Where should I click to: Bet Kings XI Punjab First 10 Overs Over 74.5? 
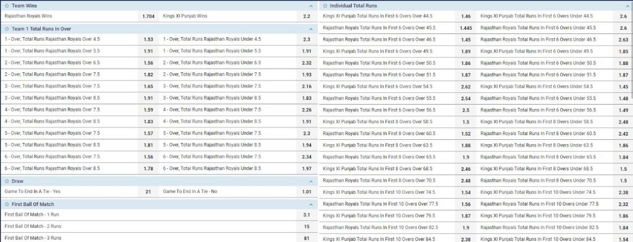pyautogui.click(x=465, y=192)
